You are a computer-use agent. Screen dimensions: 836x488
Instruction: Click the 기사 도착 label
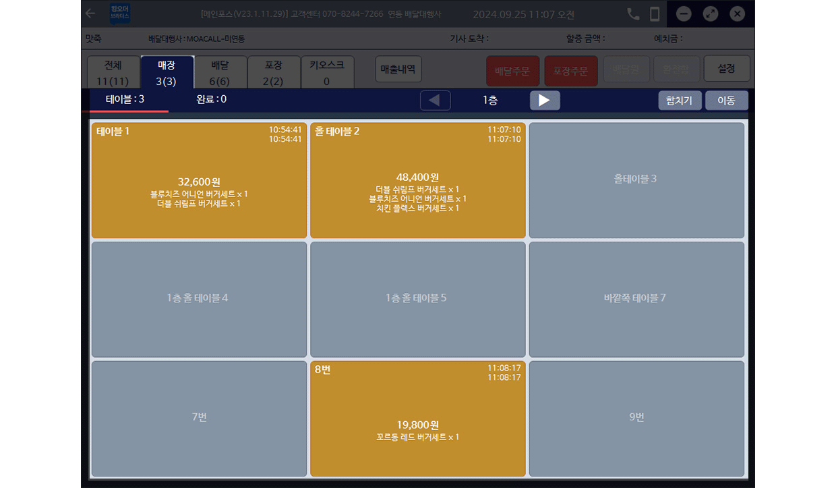click(x=469, y=39)
